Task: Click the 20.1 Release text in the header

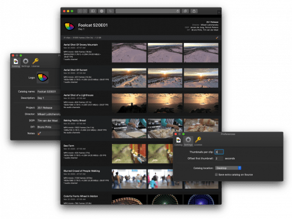Action: coord(212,22)
